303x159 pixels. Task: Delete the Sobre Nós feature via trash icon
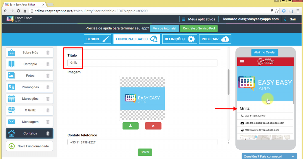(48, 52)
